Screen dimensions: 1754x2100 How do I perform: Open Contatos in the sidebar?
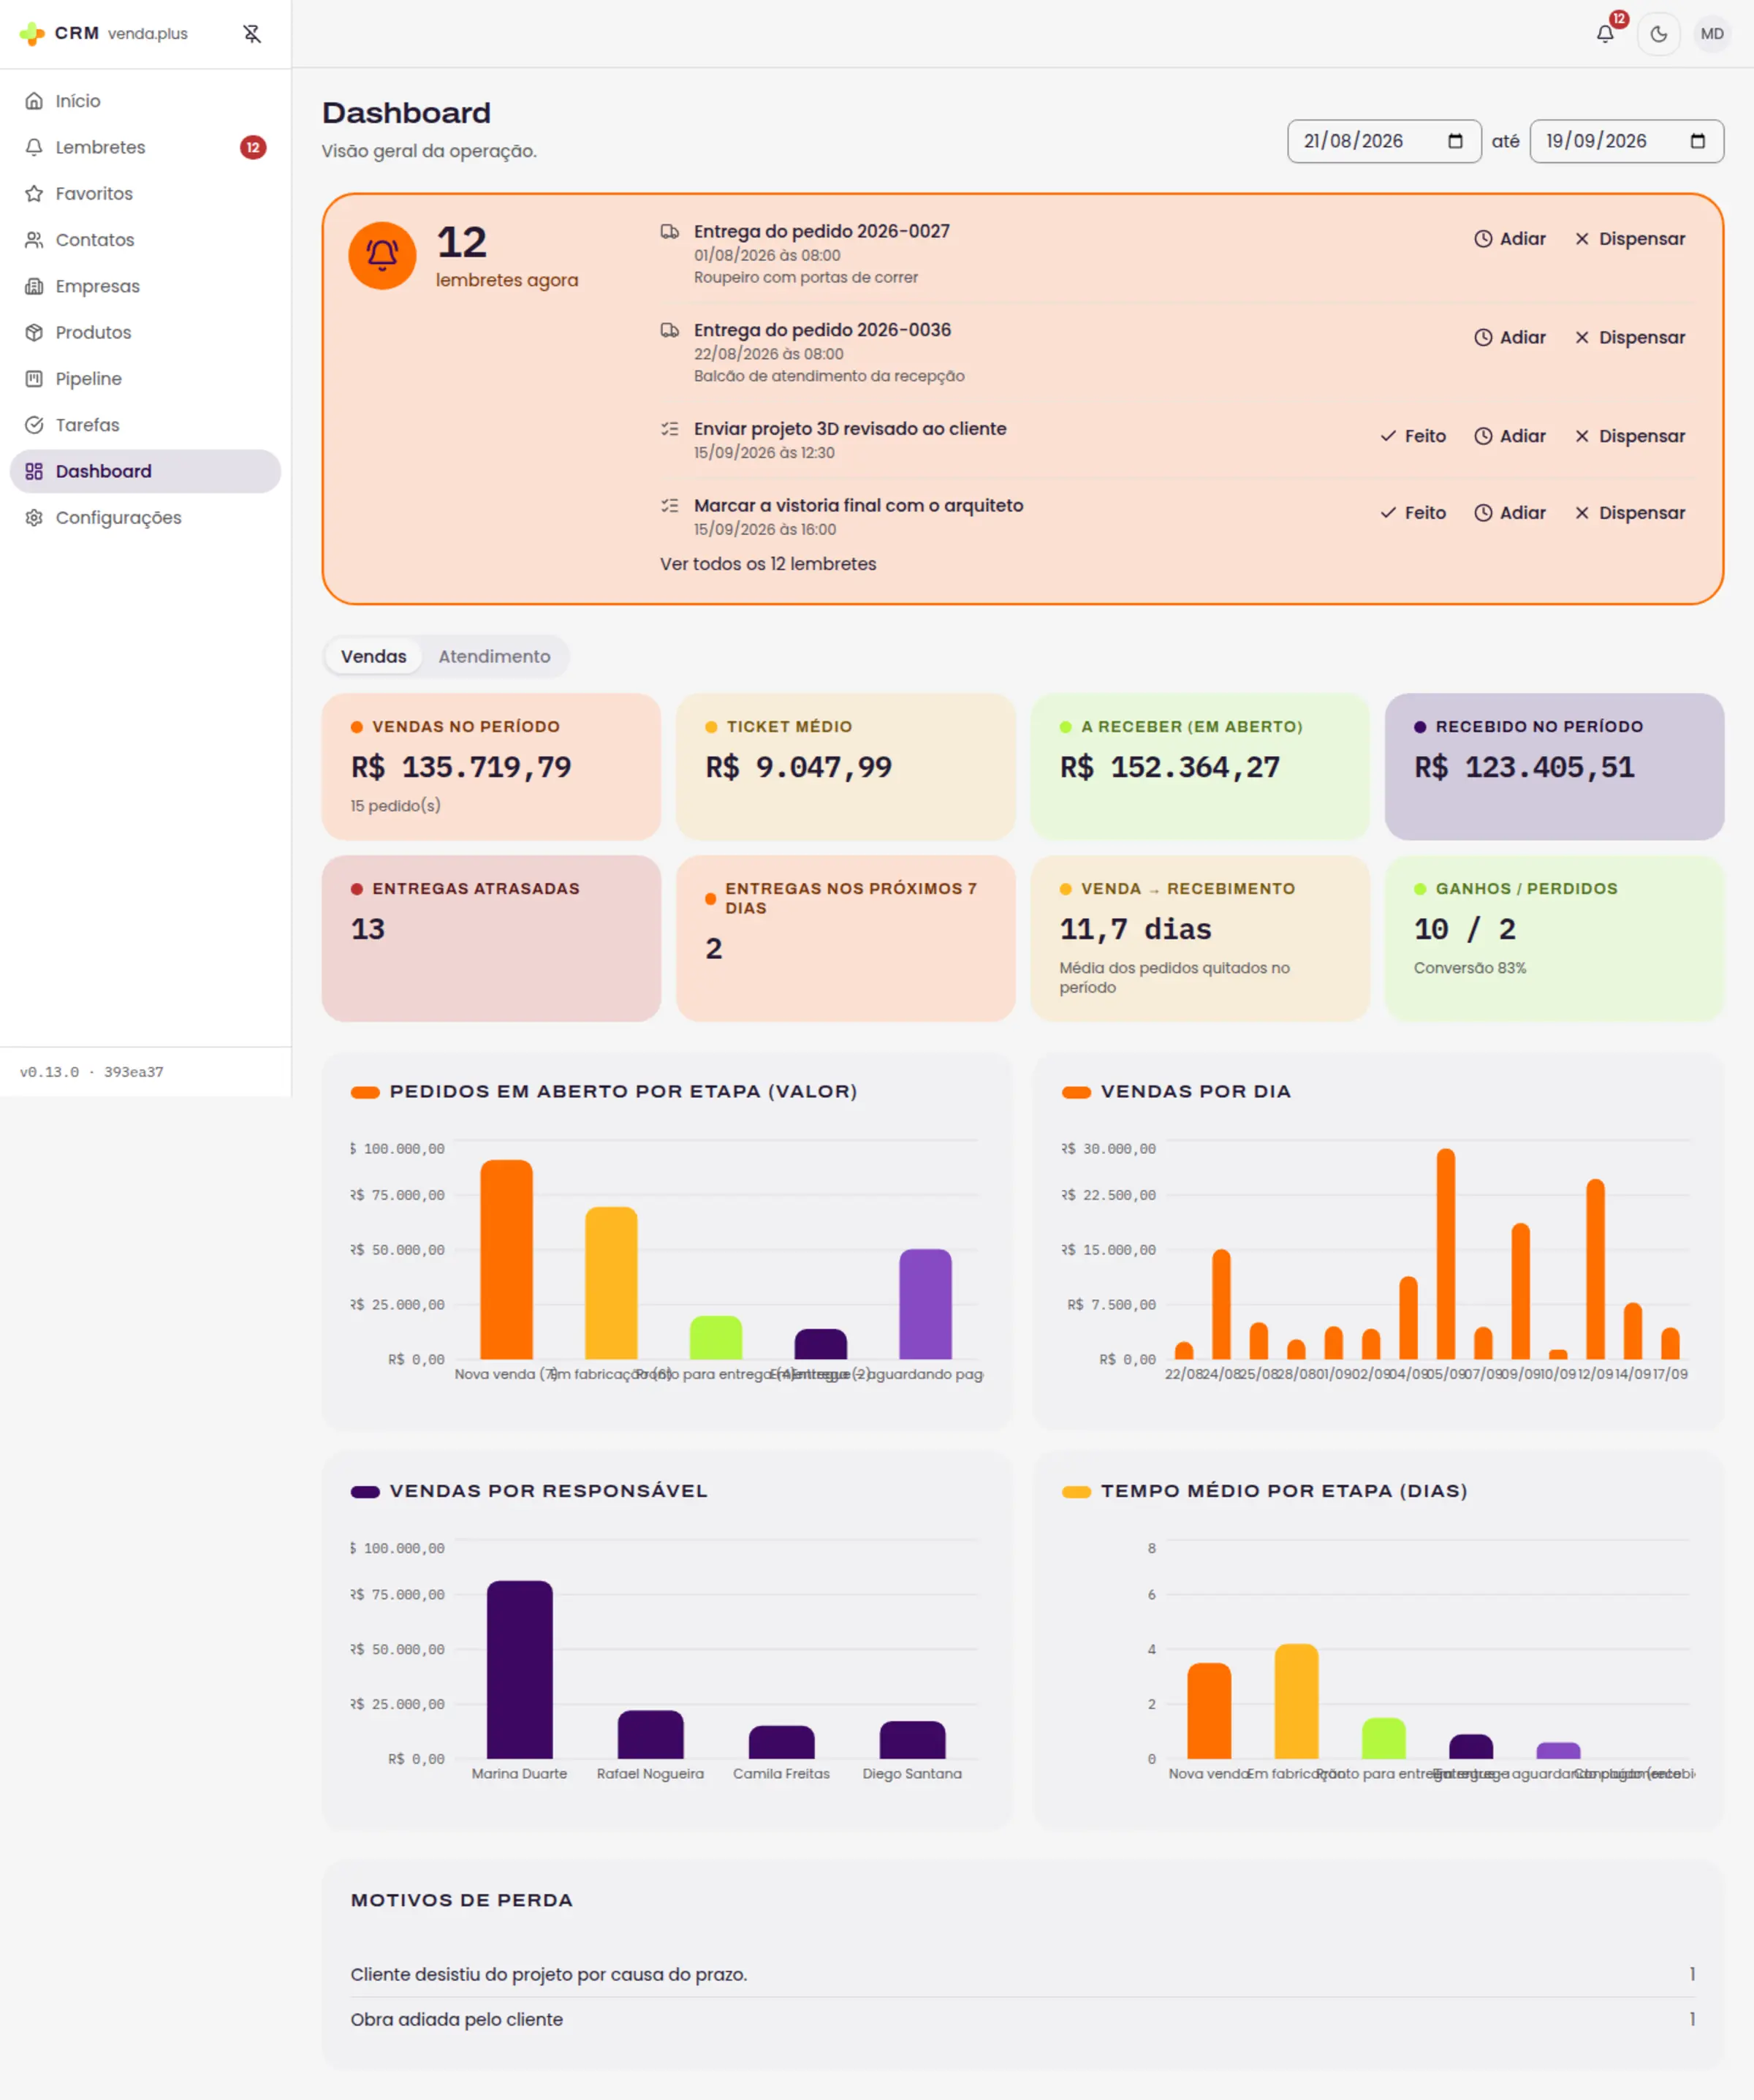[145, 240]
